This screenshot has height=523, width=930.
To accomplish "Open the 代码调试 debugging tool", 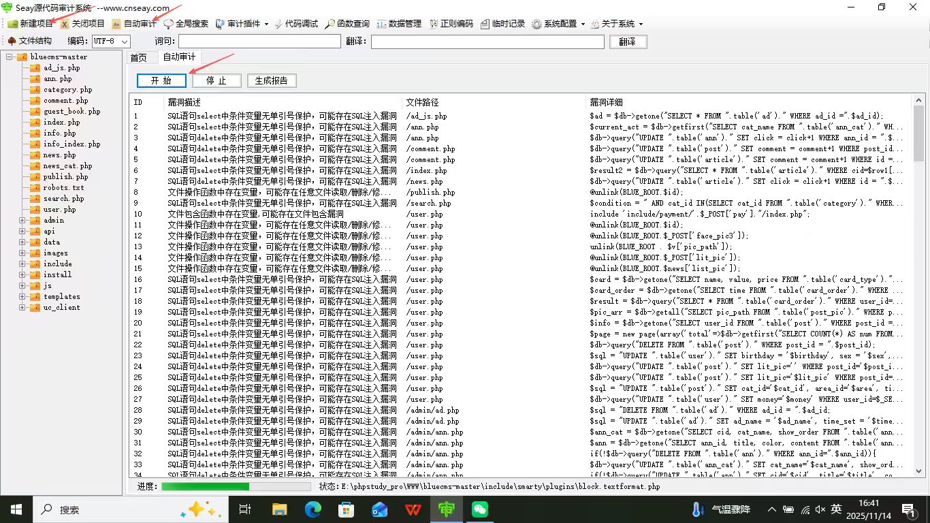I will click(295, 24).
